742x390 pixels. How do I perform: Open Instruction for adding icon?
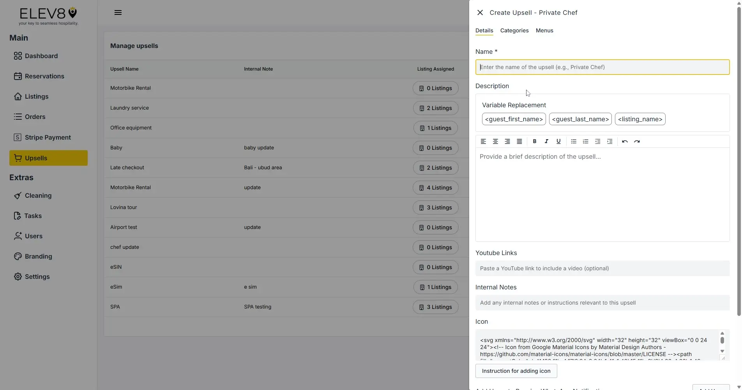click(x=516, y=371)
